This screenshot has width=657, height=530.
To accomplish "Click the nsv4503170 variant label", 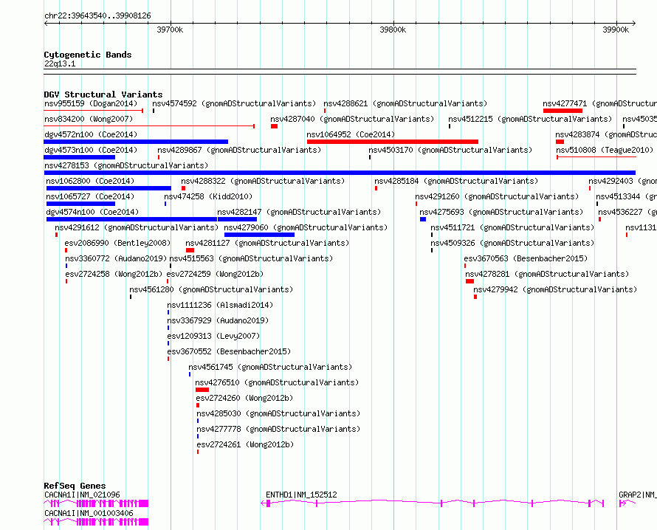I will tap(450, 150).
